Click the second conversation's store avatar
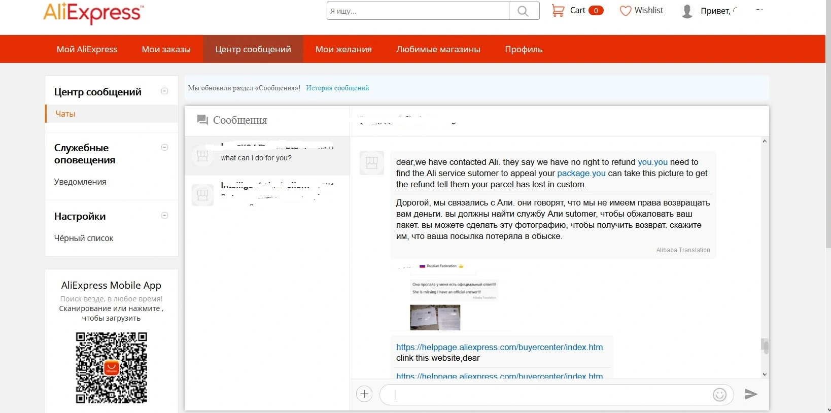Viewport: 831px width, 413px height. pos(203,194)
